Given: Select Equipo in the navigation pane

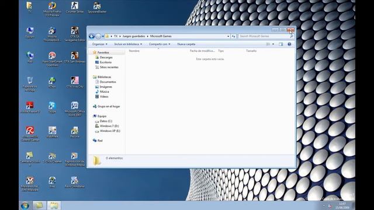Looking at the screenshot, I should 102,116.
